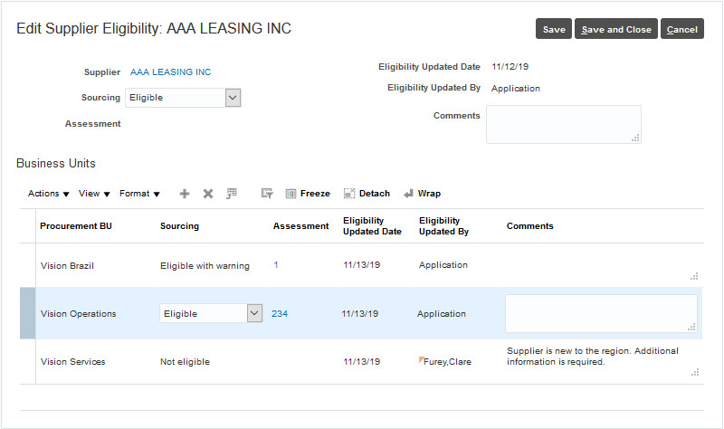Click the edit table icon next to delete
724x429 pixels.
tap(232, 194)
